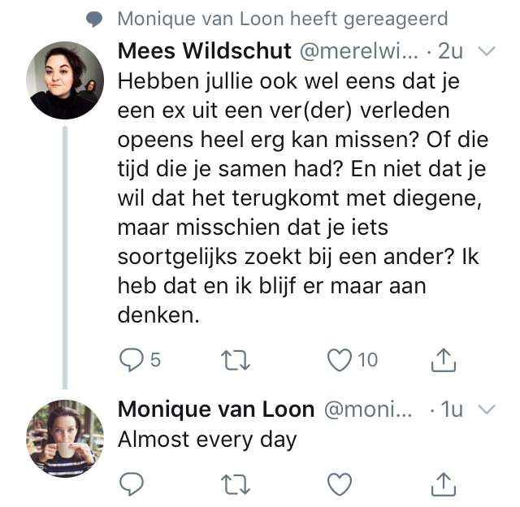Retweet the 'Almost every day' reply
Image resolution: width=520 pixels, height=507 pixels.
click(236, 484)
